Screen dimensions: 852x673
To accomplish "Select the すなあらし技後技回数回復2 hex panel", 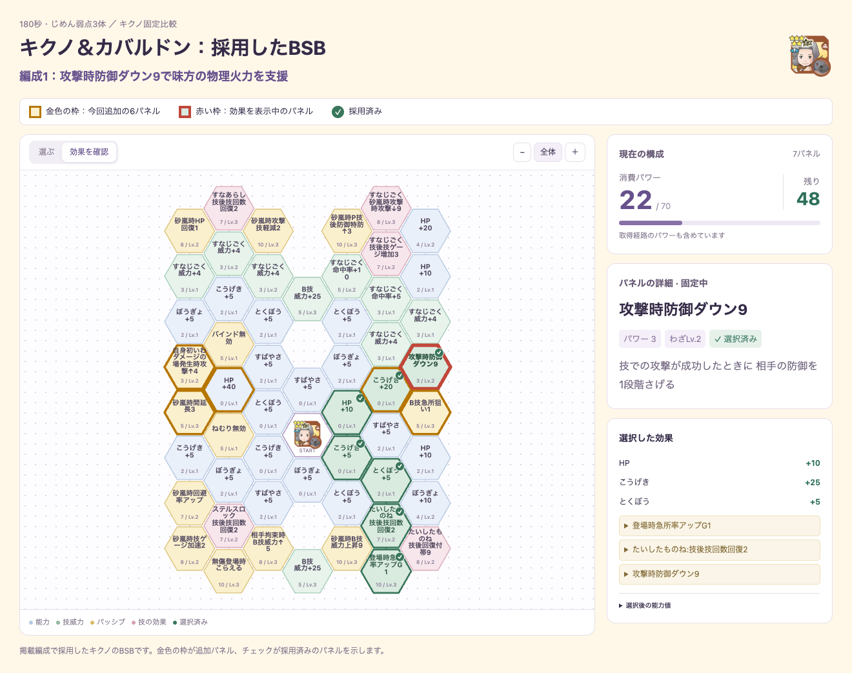I will click(x=228, y=208).
